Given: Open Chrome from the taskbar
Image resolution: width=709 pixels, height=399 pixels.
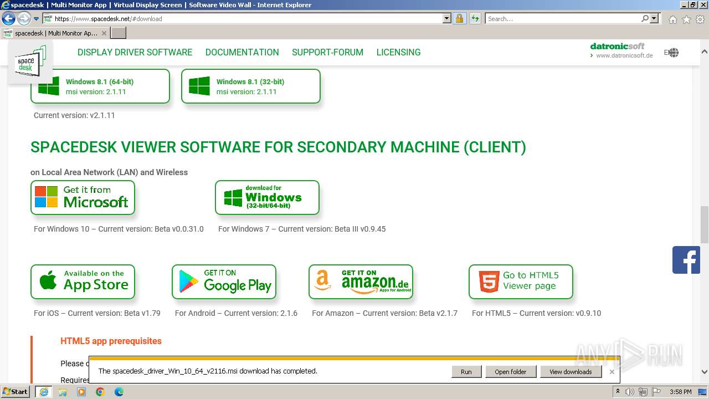Looking at the screenshot, I should pos(100,391).
